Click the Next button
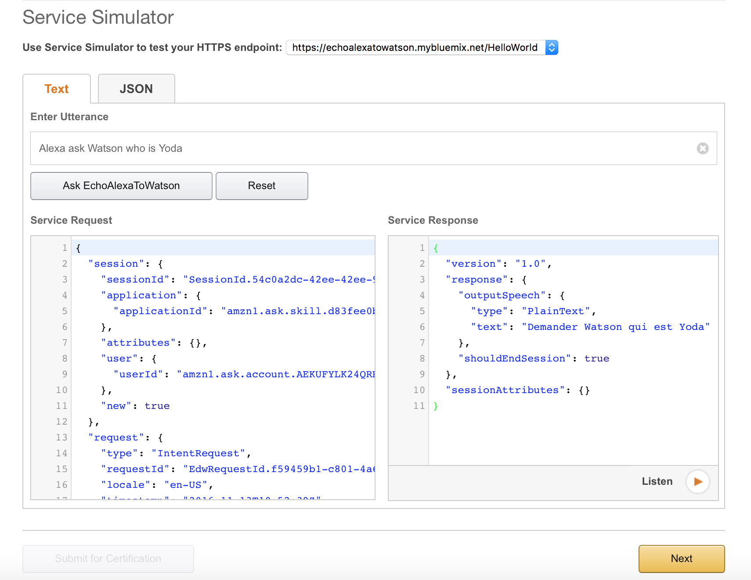751x580 pixels. point(682,559)
